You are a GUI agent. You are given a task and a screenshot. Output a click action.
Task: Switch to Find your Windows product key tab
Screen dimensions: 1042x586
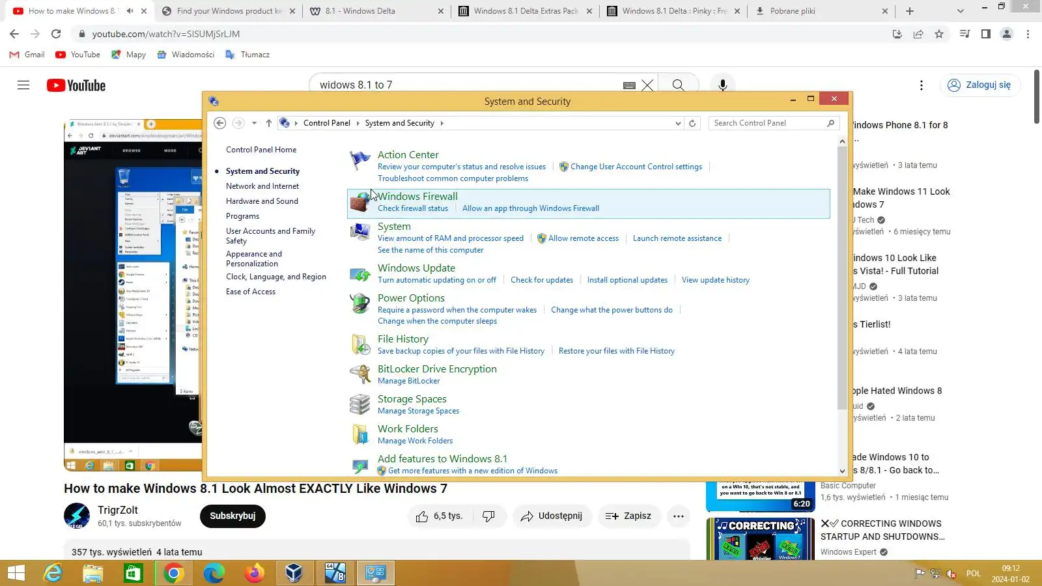tap(228, 11)
